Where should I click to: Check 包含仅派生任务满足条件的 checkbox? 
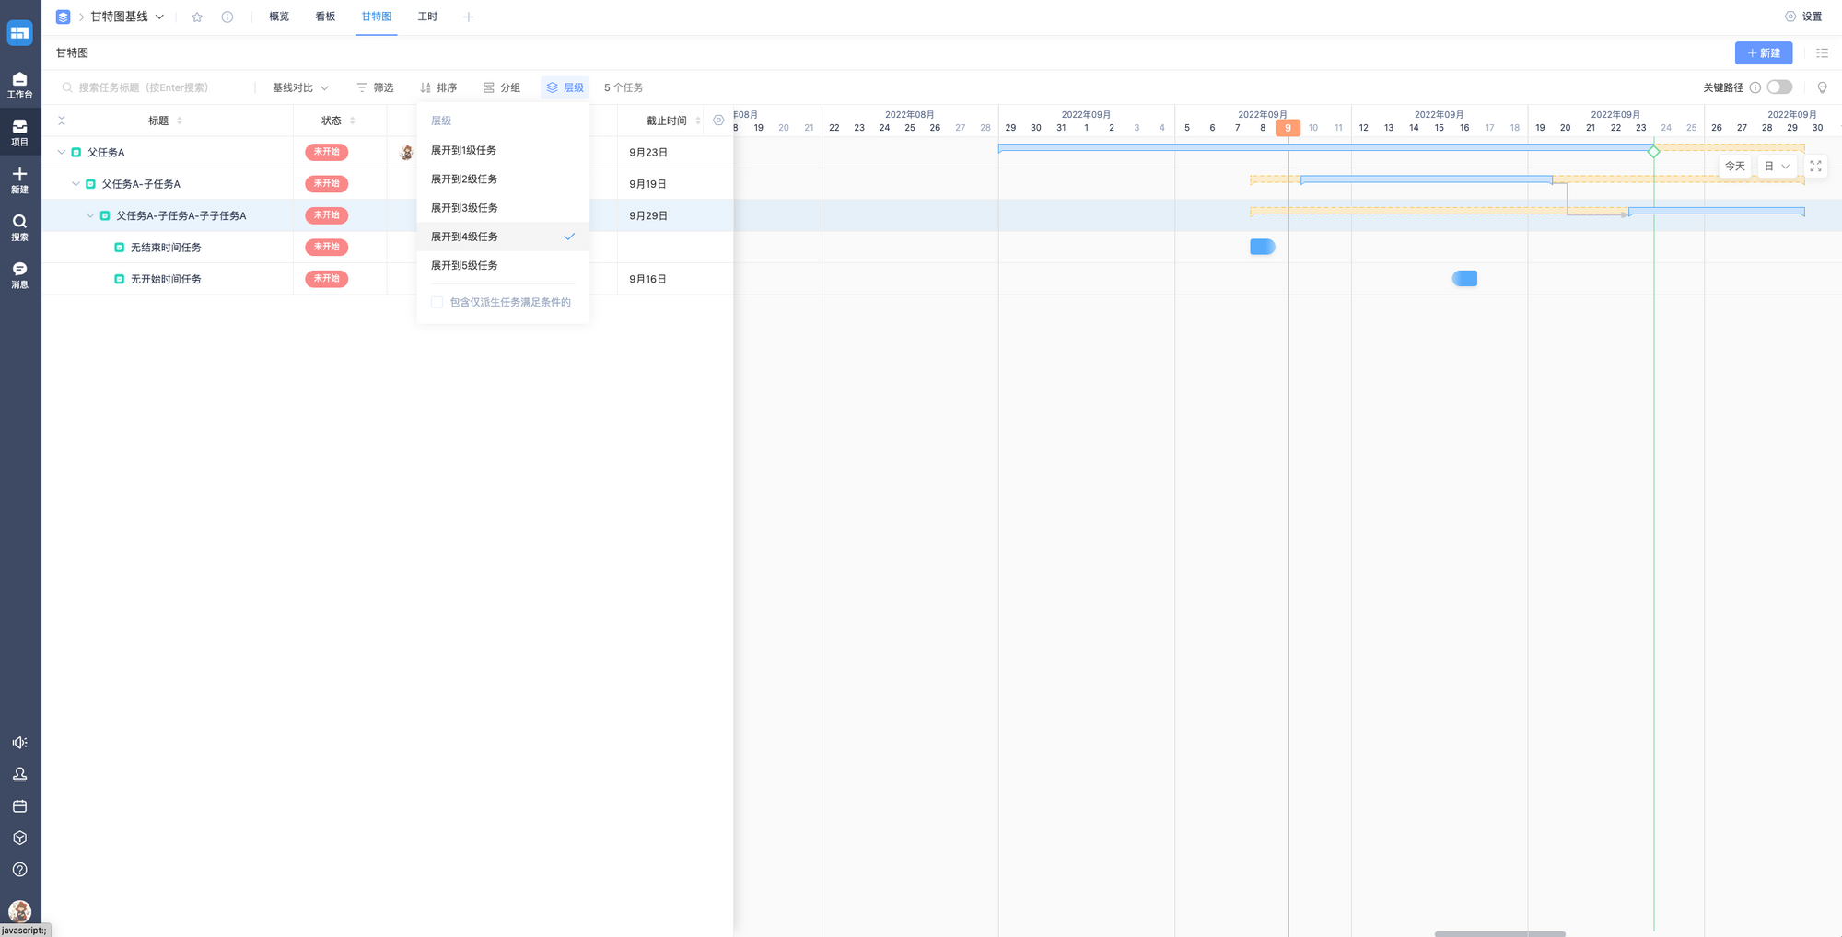pos(437,302)
